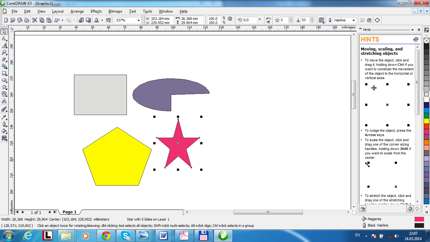
Task: Click the Windows Start button
Action: click(8, 235)
